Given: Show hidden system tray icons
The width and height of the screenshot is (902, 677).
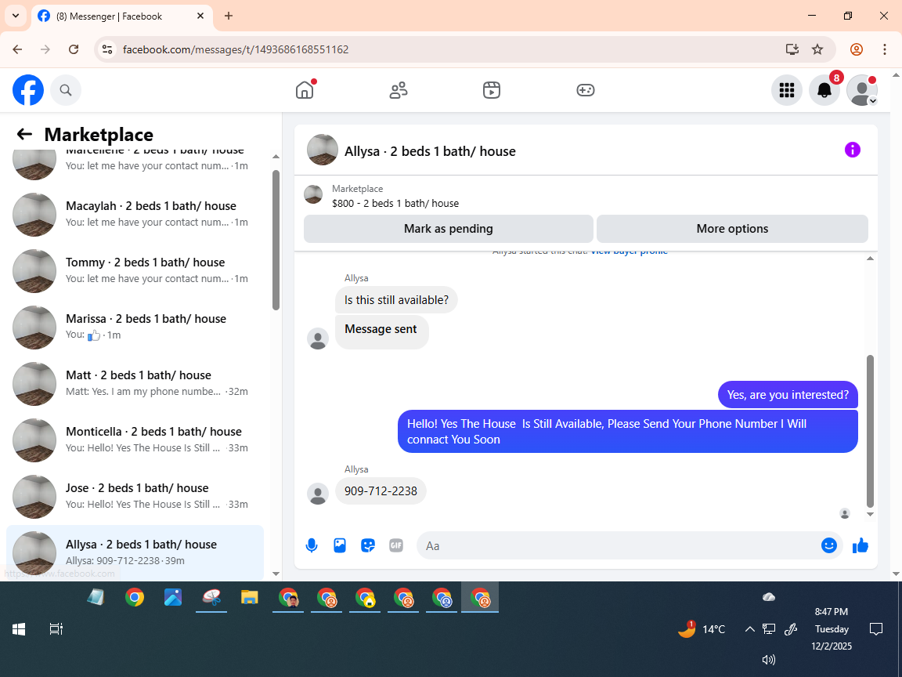Looking at the screenshot, I should 749,629.
